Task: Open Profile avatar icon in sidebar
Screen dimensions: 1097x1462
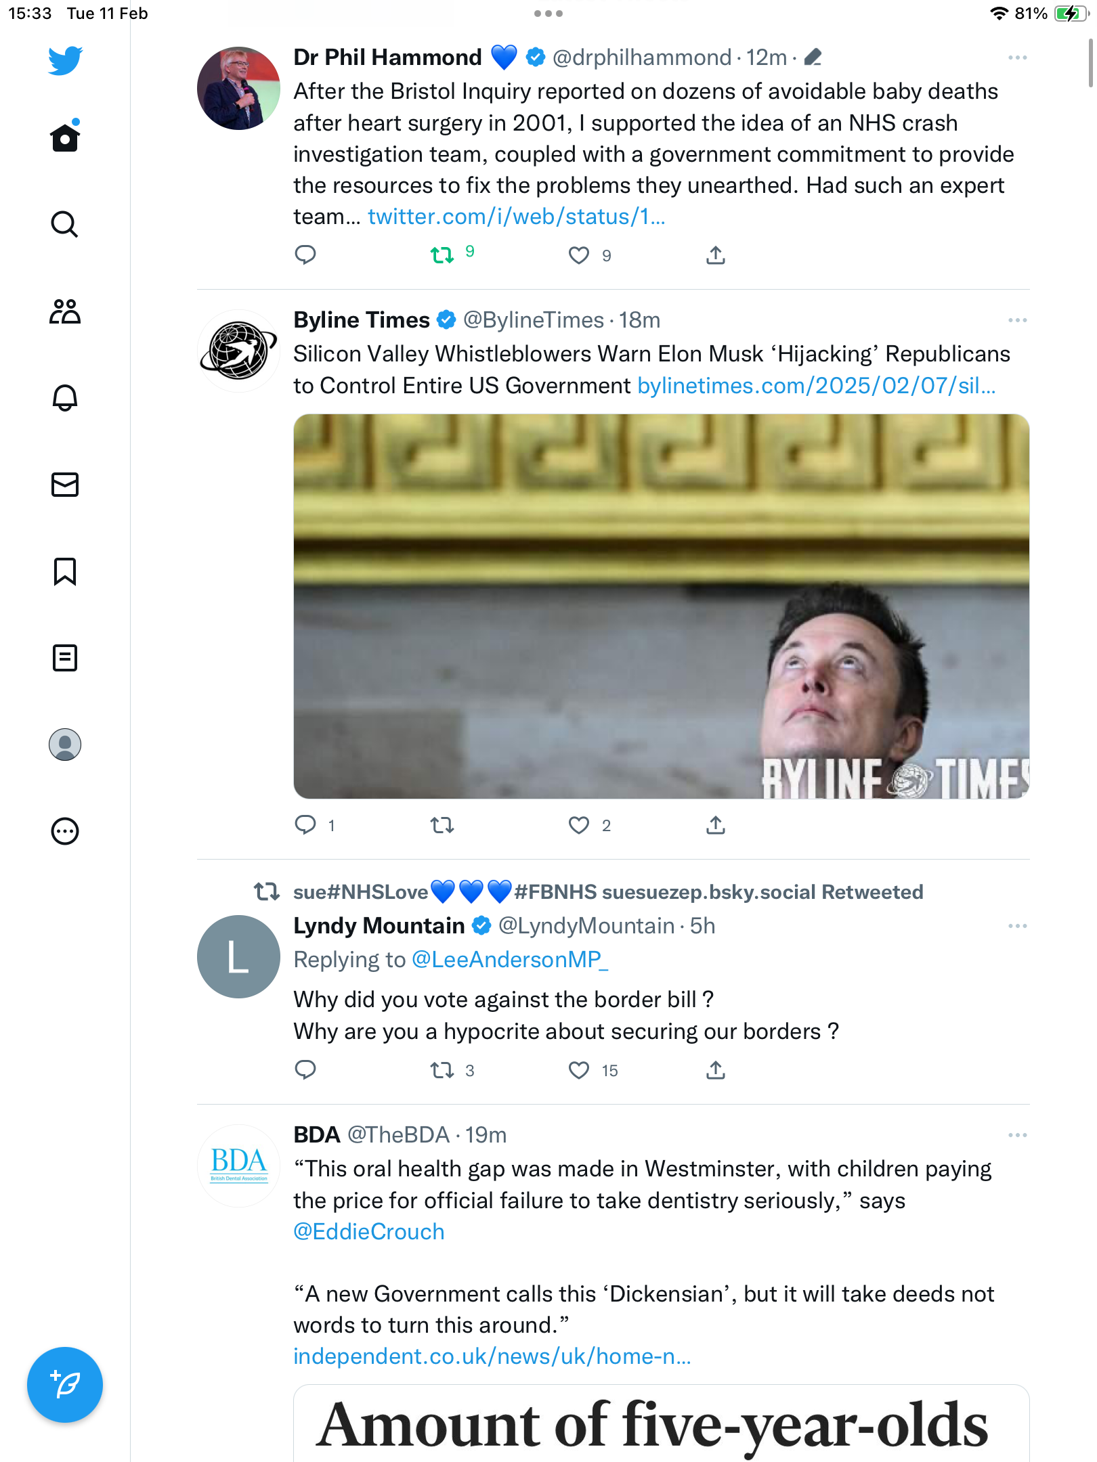Action: tap(65, 745)
